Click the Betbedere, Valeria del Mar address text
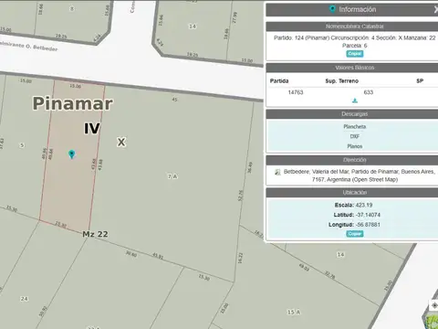 click(x=360, y=175)
